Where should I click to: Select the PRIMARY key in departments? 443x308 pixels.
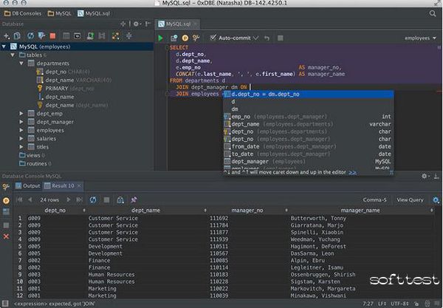[x=66, y=89]
